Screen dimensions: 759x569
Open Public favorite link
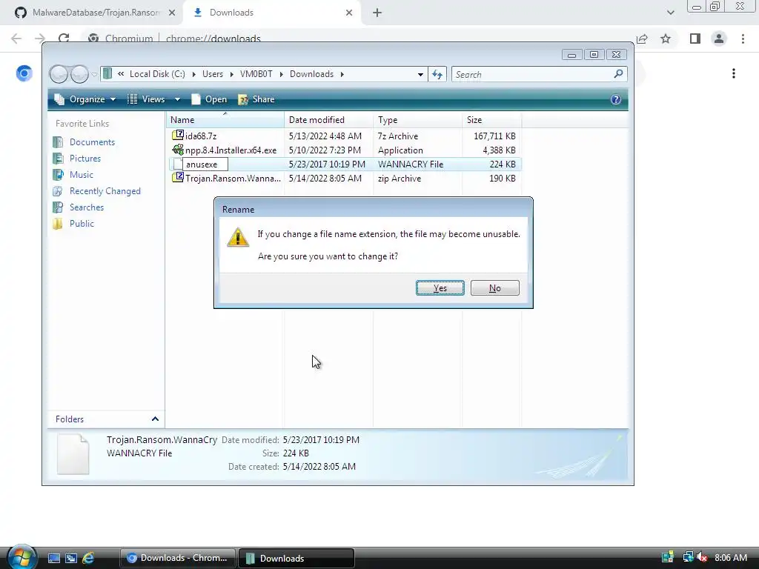tap(82, 224)
